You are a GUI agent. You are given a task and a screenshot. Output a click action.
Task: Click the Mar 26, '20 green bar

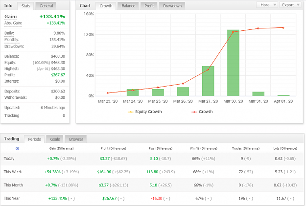[x=183, y=92]
